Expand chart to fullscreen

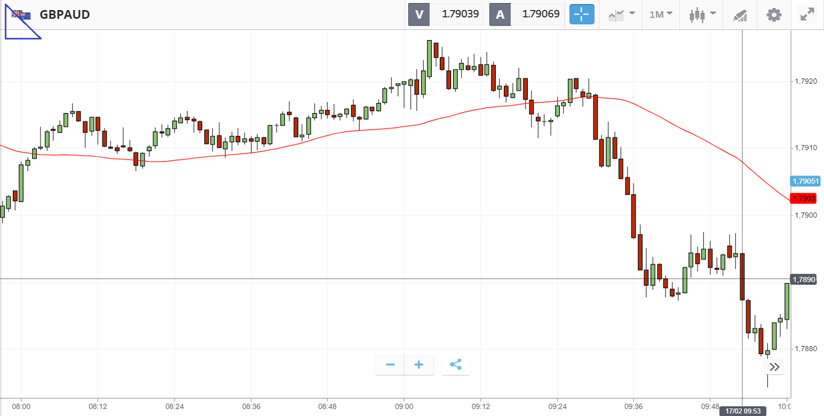click(807, 14)
